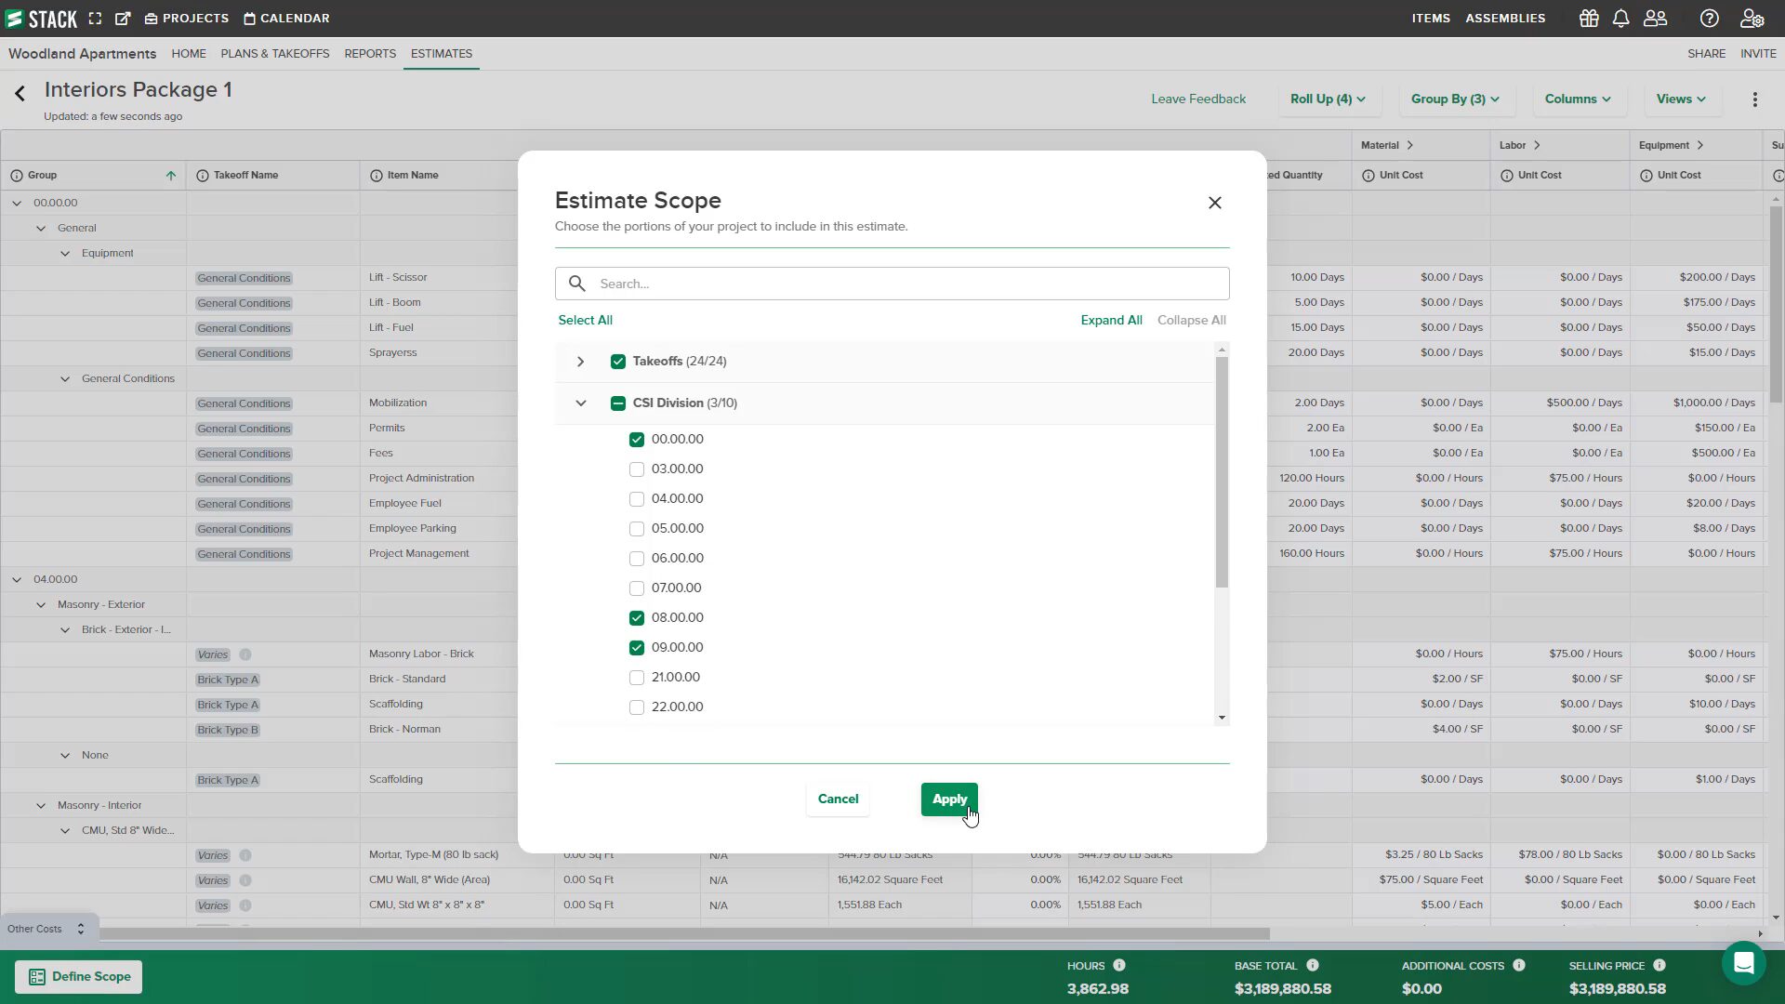This screenshot has width=1785, height=1004.
Task: Open the notifications bell icon
Action: tap(1621, 18)
